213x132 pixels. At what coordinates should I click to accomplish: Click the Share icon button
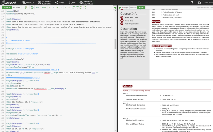[60, 3]
